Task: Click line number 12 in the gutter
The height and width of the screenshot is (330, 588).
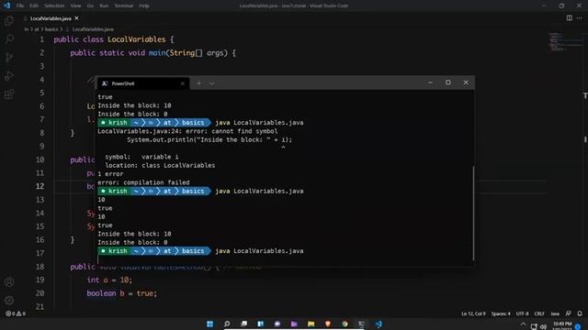Action: (40, 186)
